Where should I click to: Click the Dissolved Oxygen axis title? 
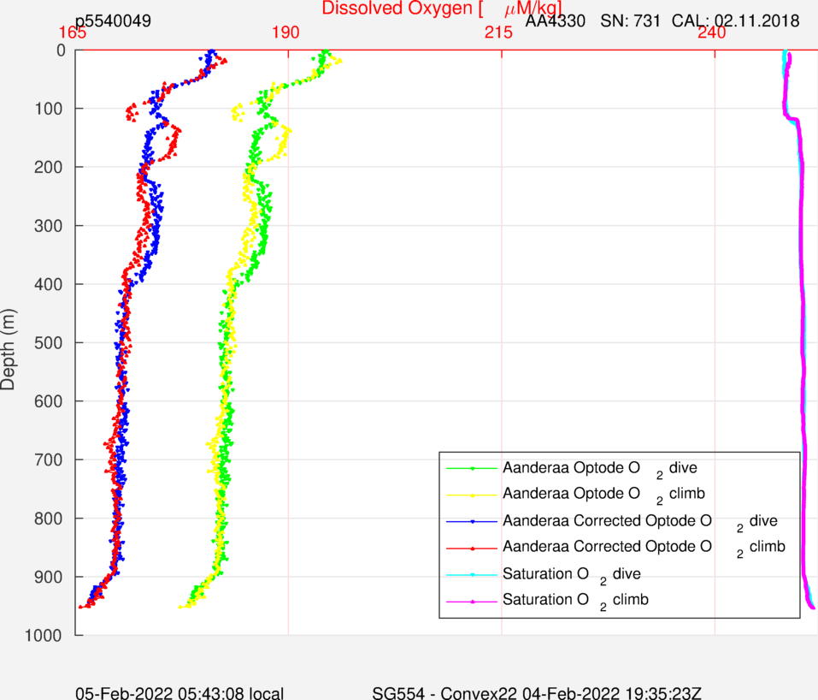pyautogui.click(x=441, y=9)
